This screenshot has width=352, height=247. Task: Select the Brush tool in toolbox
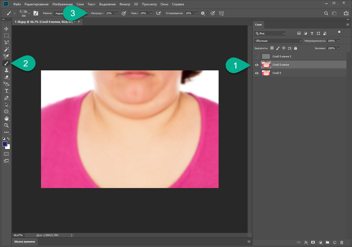[x=6, y=63]
